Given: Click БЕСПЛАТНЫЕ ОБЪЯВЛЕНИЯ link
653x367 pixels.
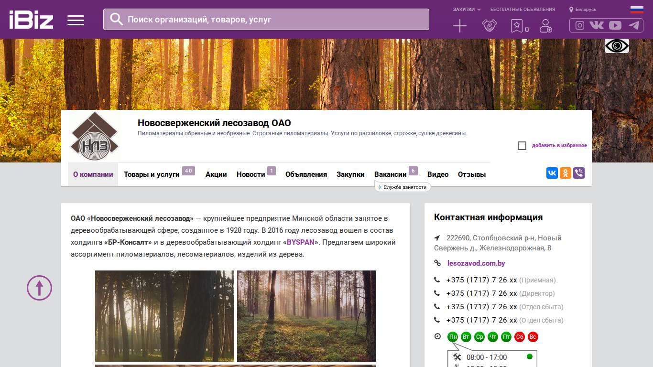Looking at the screenshot, I should (523, 10).
